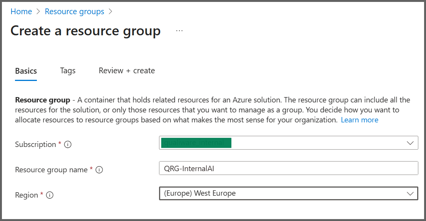The width and height of the screenshot is (426, 221).
Task: Open the Home breadcrumb link
Action: click(x=21, y=12)
